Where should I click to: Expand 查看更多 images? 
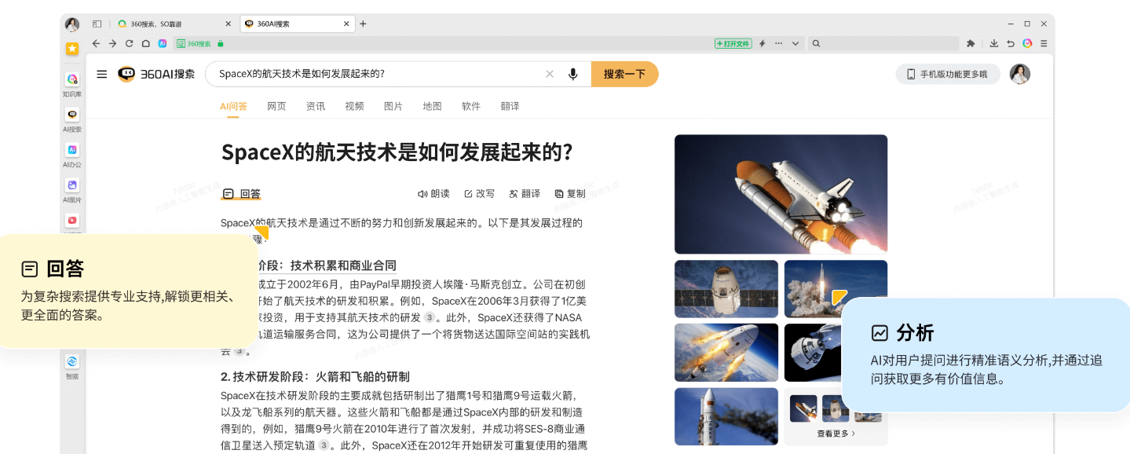836,433
